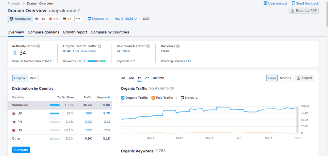
Task: Click the keywords distribution color bar
Action: click(96, 61)
